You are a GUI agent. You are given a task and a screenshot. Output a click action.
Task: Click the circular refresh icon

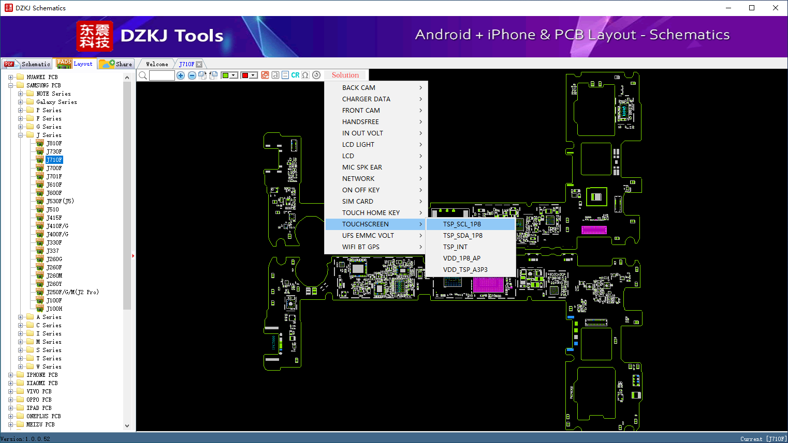click(316, 75)
